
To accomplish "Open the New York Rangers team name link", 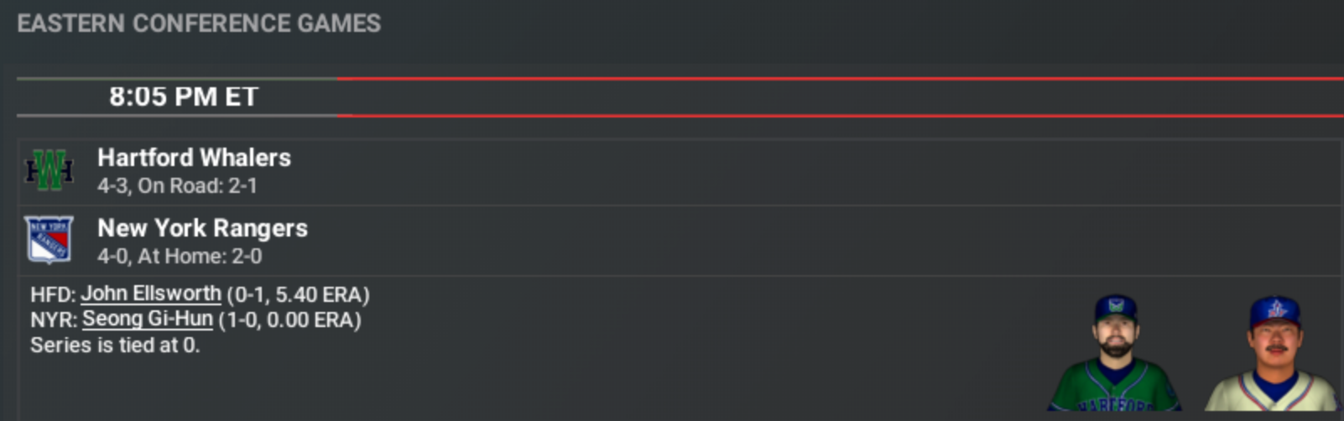I will 202,228.
